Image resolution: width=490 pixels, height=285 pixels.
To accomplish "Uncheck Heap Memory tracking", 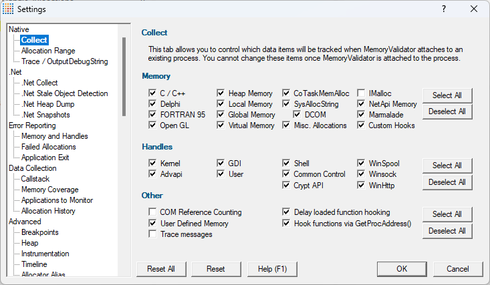I will pyautogui.click(x=221, y=93).
